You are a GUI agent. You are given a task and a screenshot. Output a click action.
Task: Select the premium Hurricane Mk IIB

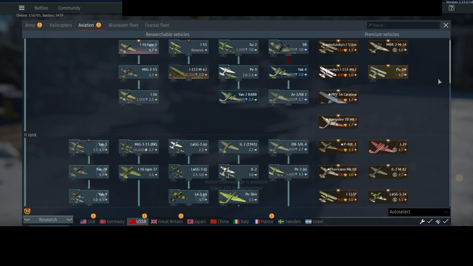pyautogui.click(x=338, y=172)
